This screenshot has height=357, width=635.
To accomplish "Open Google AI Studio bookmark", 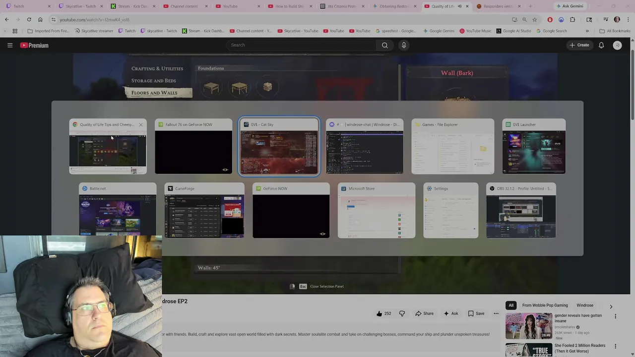I will click(x=513, y=31).
